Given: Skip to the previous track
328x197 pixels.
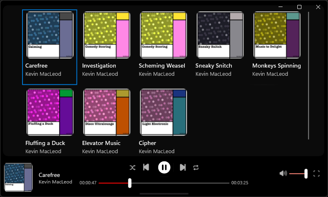Looking at the screenshot, I should click(x=146, y=167).
